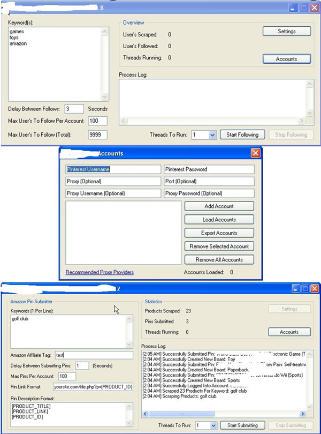This screenshot has width=321, height=434.
Task: Click the Max Pins Per Account field
Action: coord(67,376)
